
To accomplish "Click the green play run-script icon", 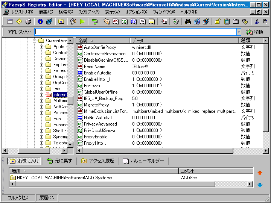I will [82, 21].
